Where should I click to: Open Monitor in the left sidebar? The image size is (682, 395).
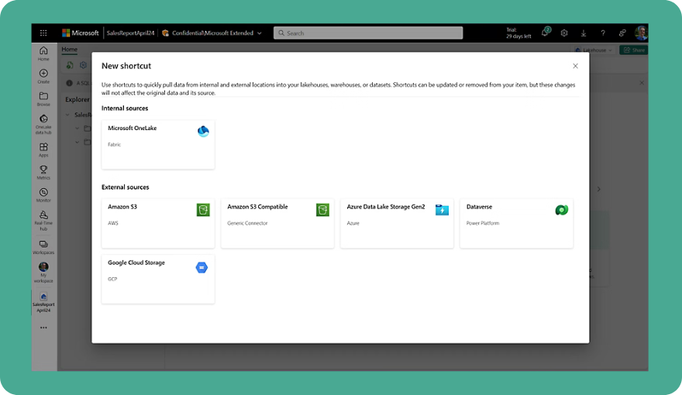(43, 195)
